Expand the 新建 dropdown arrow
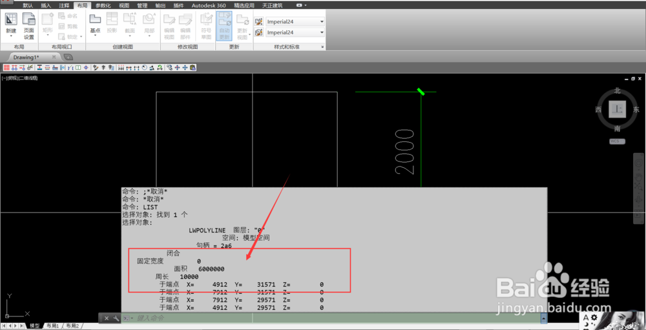The height and width of the screenshot is (330, 646). [x=11, y=37]
